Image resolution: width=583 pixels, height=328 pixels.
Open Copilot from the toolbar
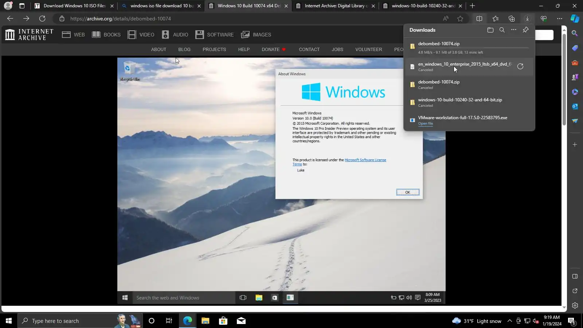pyautogui.click(x=575, y=19)
